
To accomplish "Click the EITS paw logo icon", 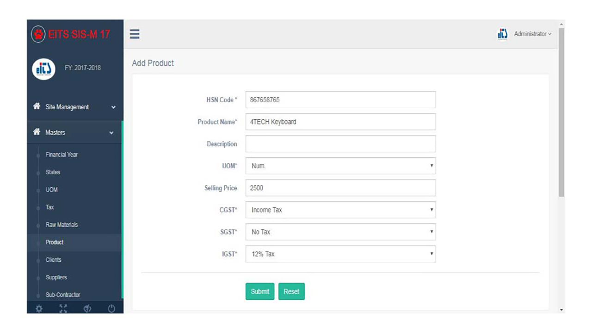I will click(38, 34).
